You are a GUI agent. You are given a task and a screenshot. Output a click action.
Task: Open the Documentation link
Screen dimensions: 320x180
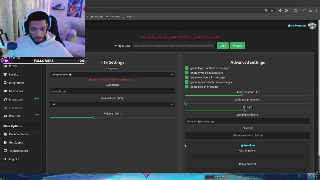tap(19, 134)
